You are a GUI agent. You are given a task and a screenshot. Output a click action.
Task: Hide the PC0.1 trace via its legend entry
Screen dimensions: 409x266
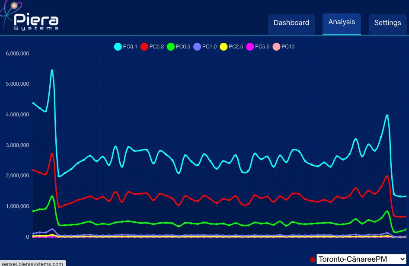125,47
